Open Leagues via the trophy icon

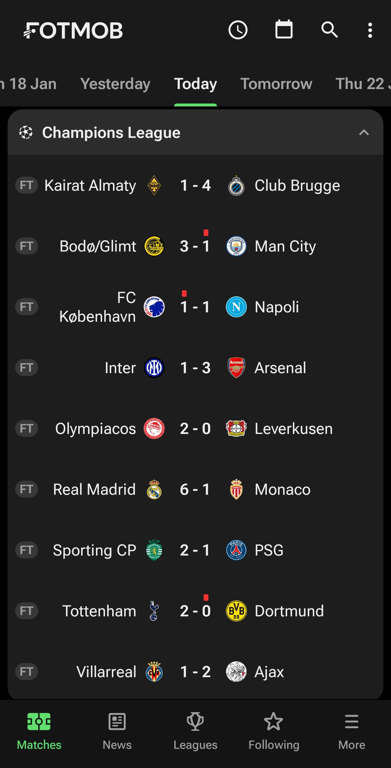point(195,722)
